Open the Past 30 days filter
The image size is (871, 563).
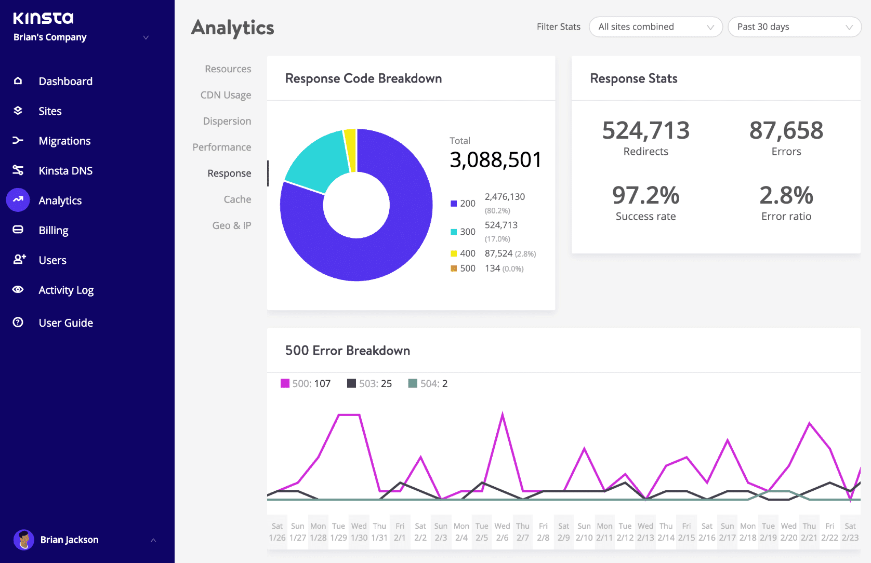tap(794, 26)
